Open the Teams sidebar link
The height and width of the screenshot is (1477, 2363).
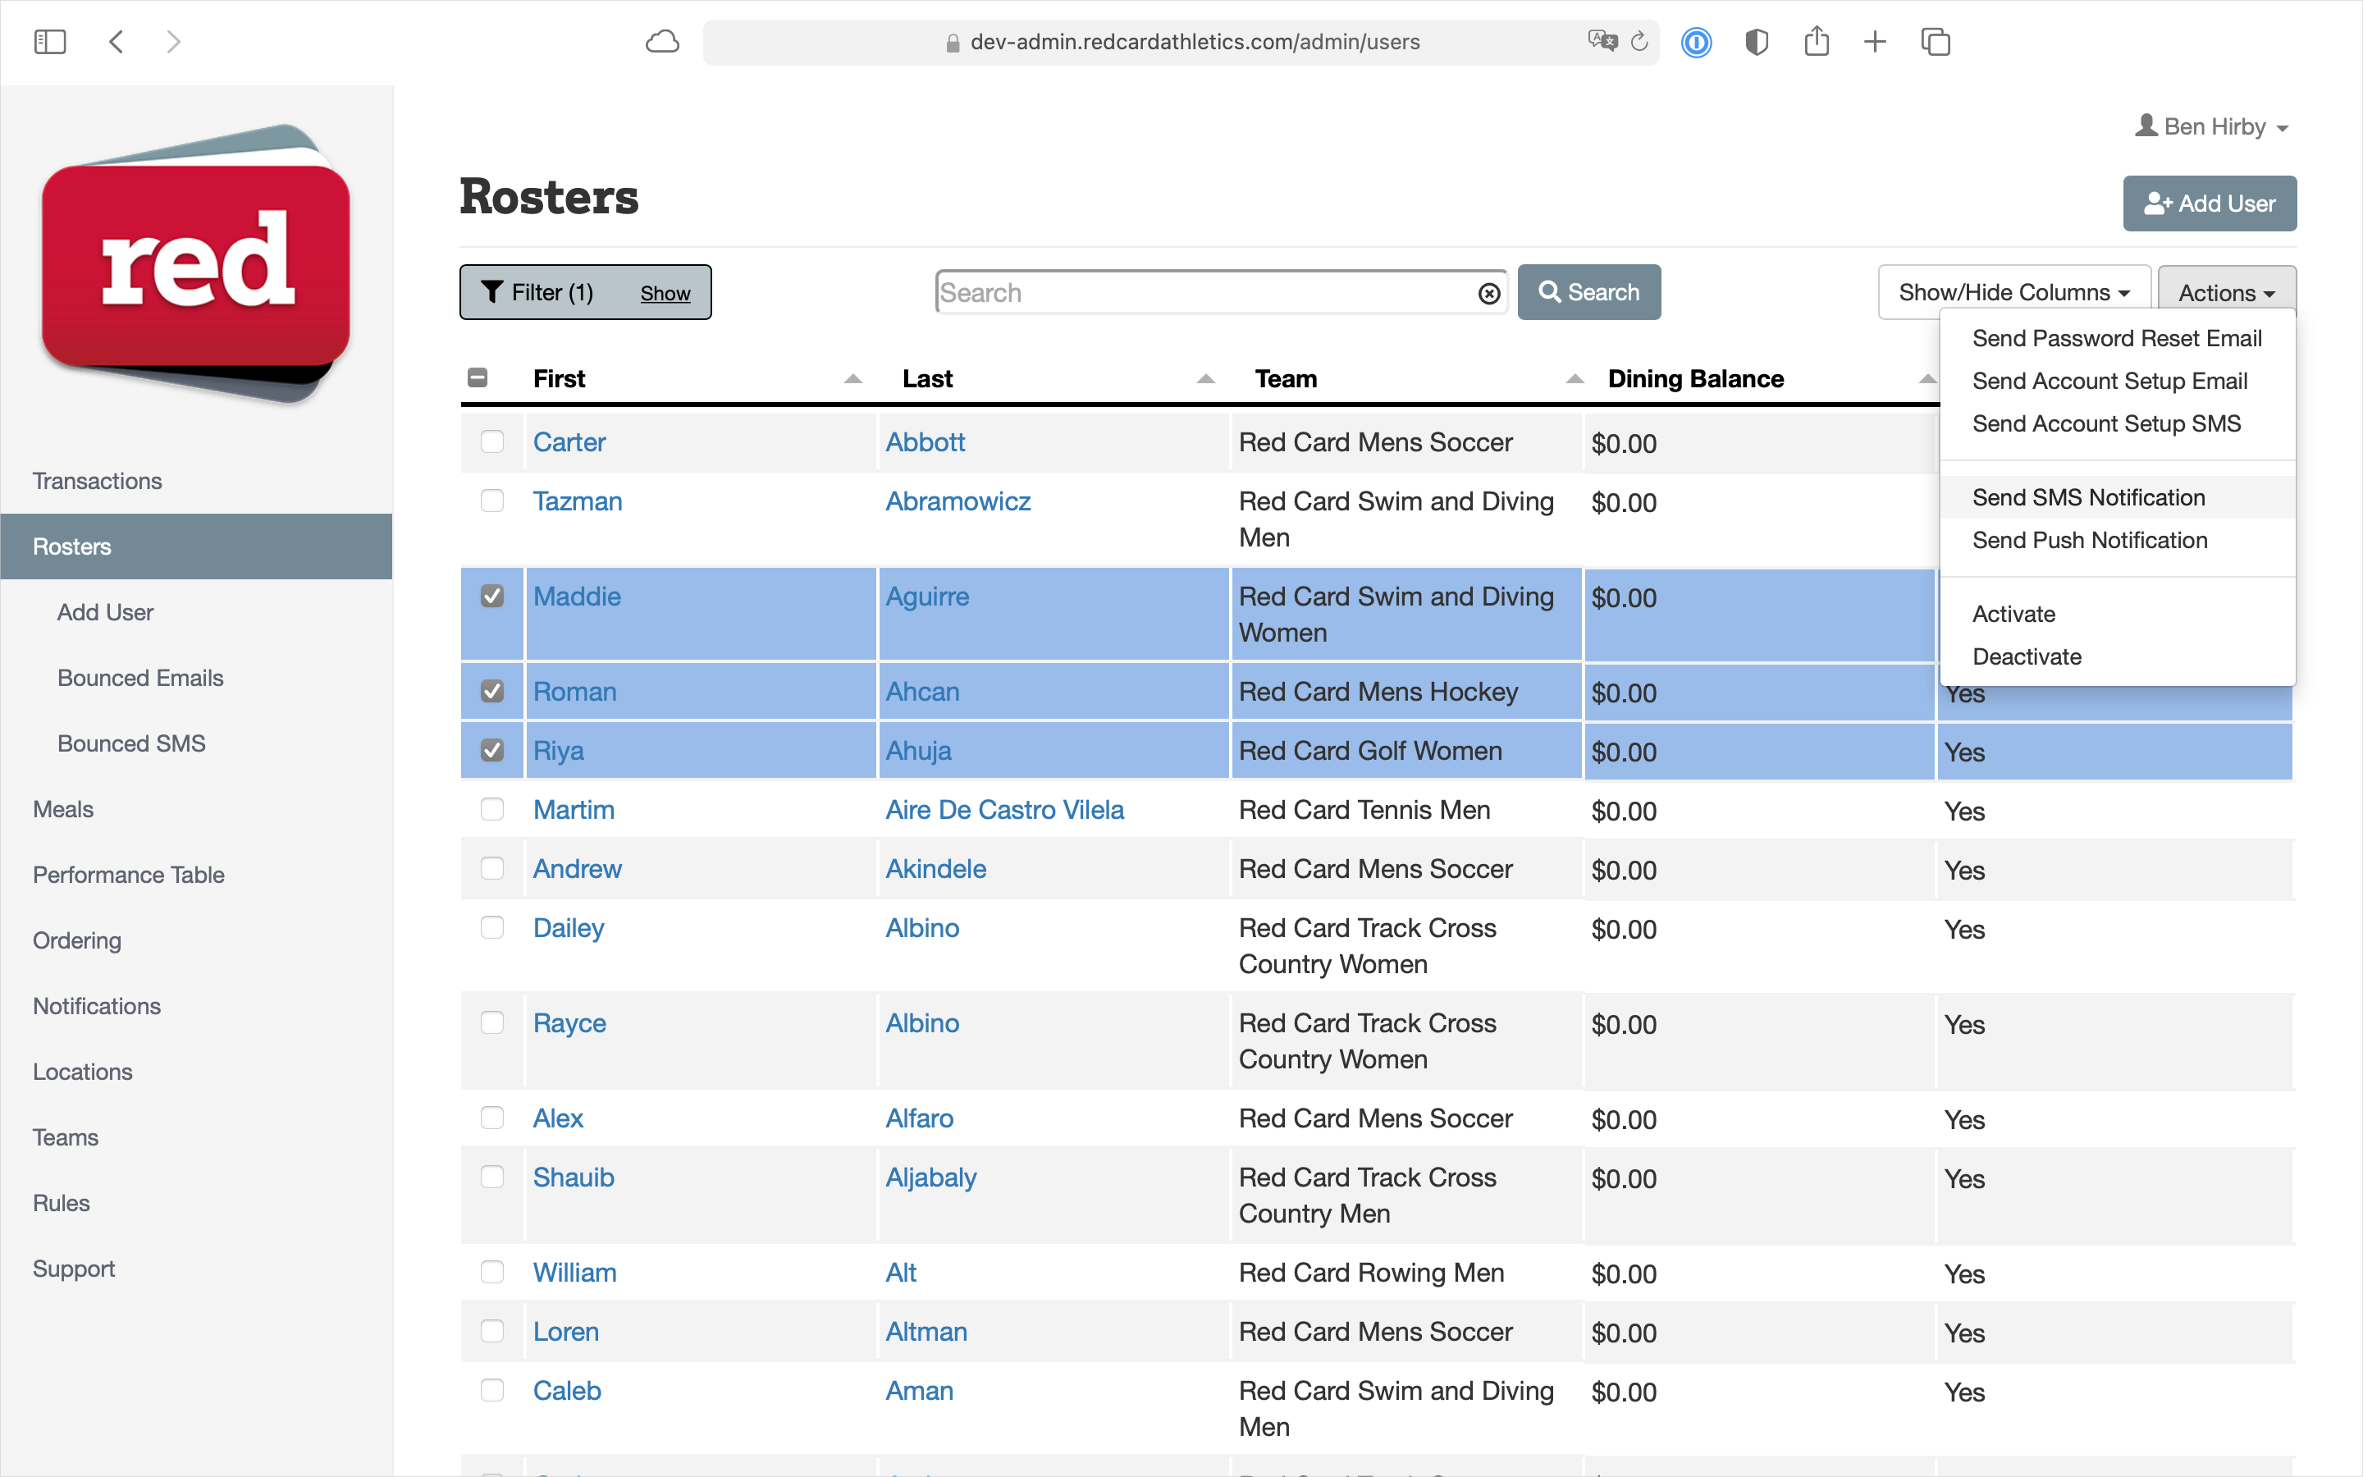(x=66, y=1137)
